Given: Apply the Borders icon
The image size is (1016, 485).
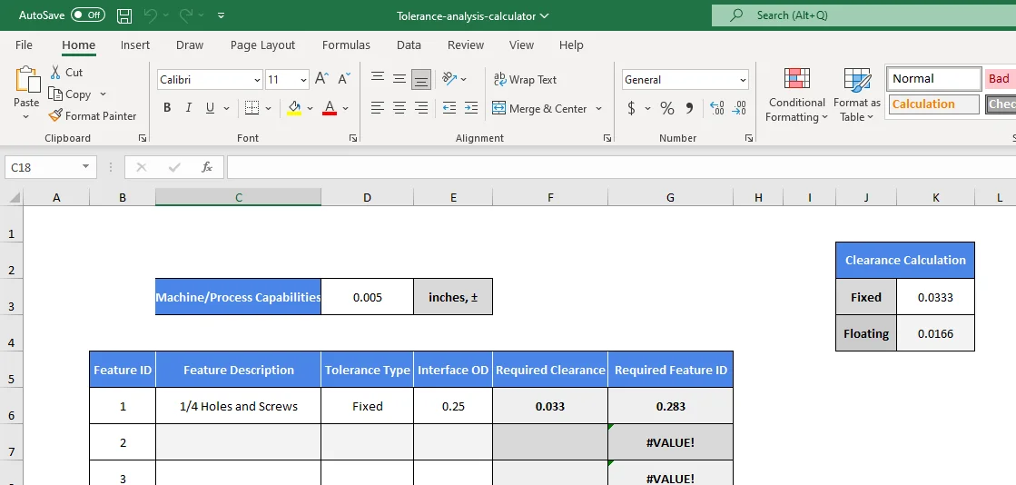Looking at the screenshot, I should pyautogui.click(x=252, y=108).
